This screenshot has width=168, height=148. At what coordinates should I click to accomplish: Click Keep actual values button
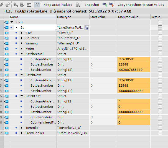click(58, 5)
